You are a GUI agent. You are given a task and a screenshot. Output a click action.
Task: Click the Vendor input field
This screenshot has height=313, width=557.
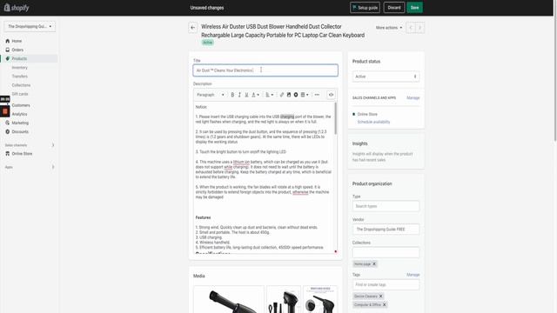386,230
